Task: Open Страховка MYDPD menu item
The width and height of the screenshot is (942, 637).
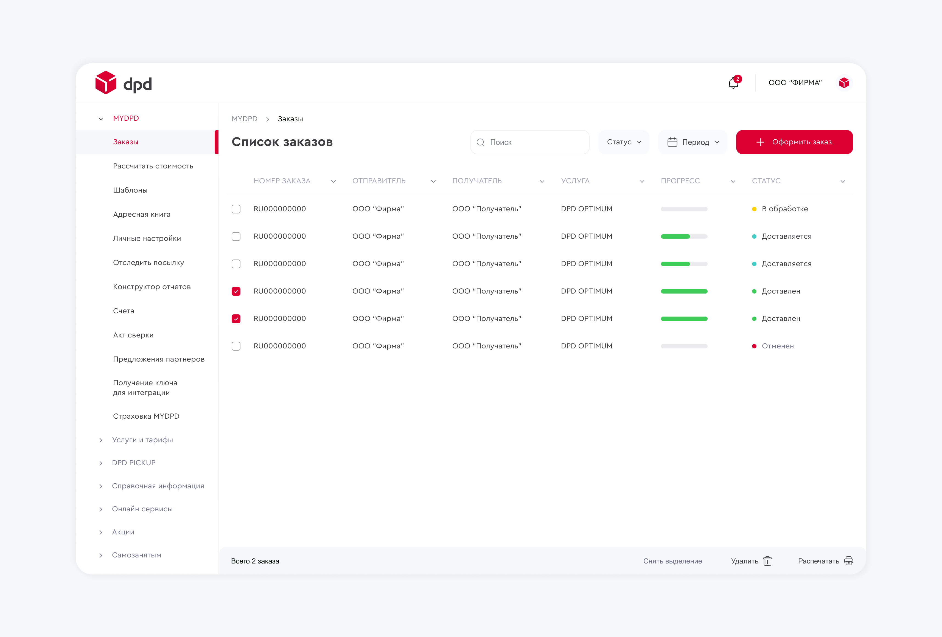Action: [146, 416]
